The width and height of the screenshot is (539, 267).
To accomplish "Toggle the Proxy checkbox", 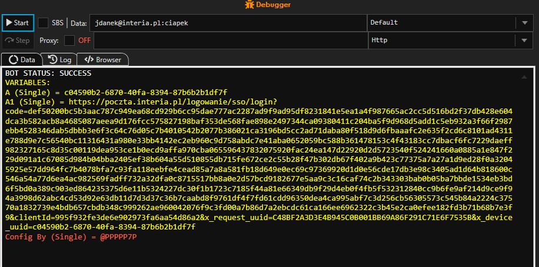I will tap(69, 40).
